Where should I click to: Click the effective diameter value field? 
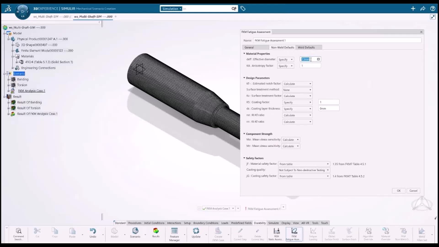(x=310, y=59)
